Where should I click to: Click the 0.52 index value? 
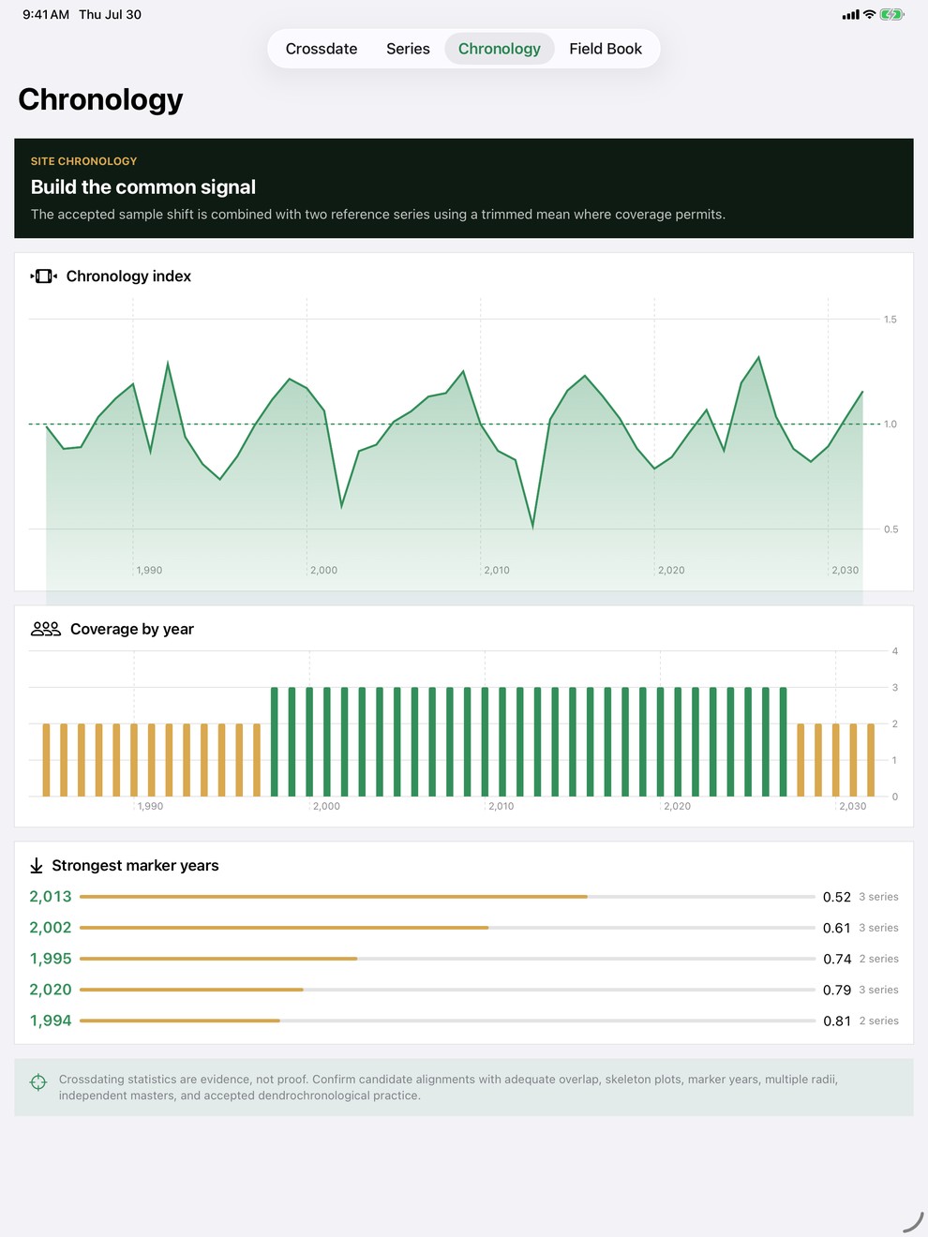point(837,897)
